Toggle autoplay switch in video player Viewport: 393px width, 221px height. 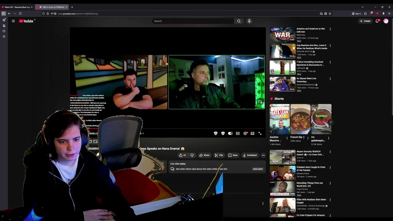(x=230, y=134)
